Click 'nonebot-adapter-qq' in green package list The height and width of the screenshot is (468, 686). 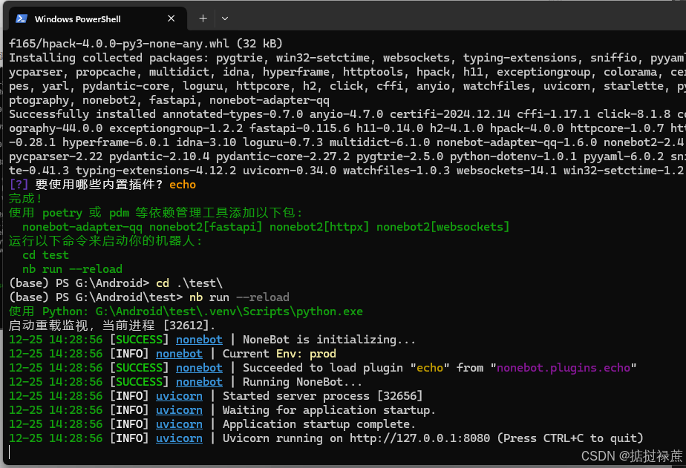(82, 227)
